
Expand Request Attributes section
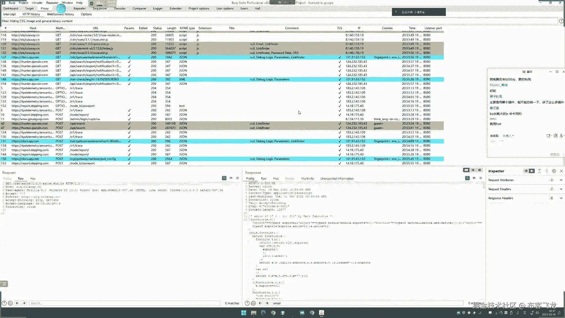point(561,180)
